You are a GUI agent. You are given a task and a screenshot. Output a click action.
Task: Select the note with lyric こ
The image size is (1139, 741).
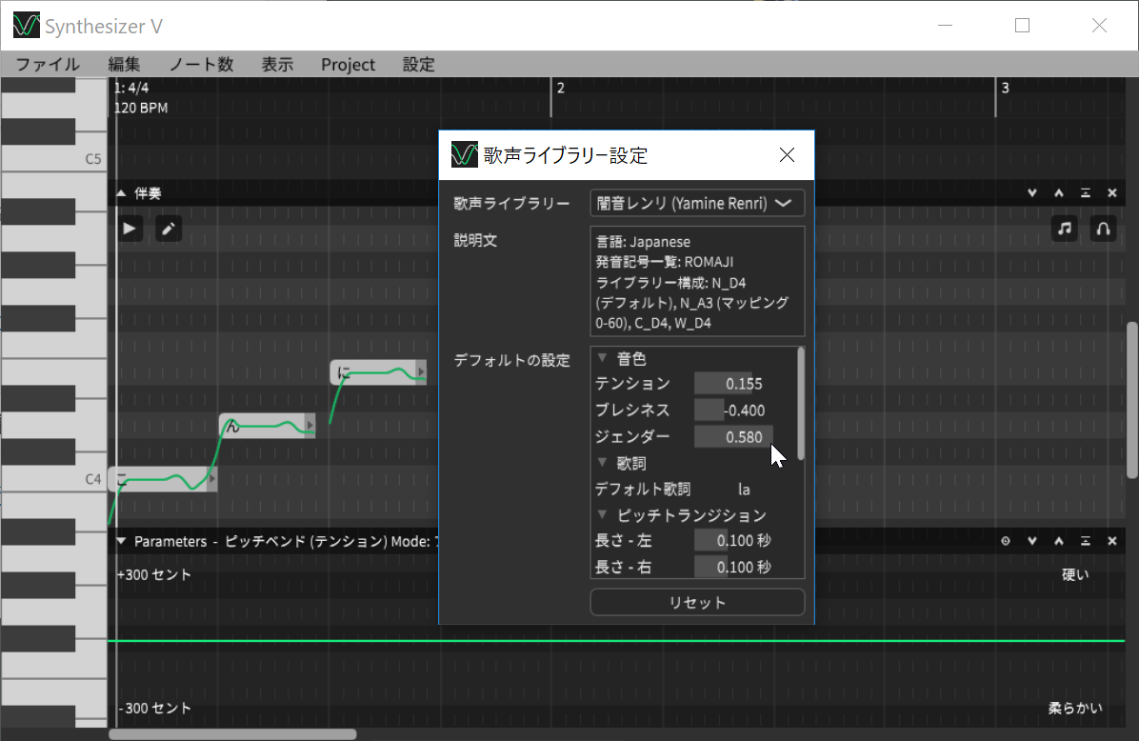pos(162,479)
